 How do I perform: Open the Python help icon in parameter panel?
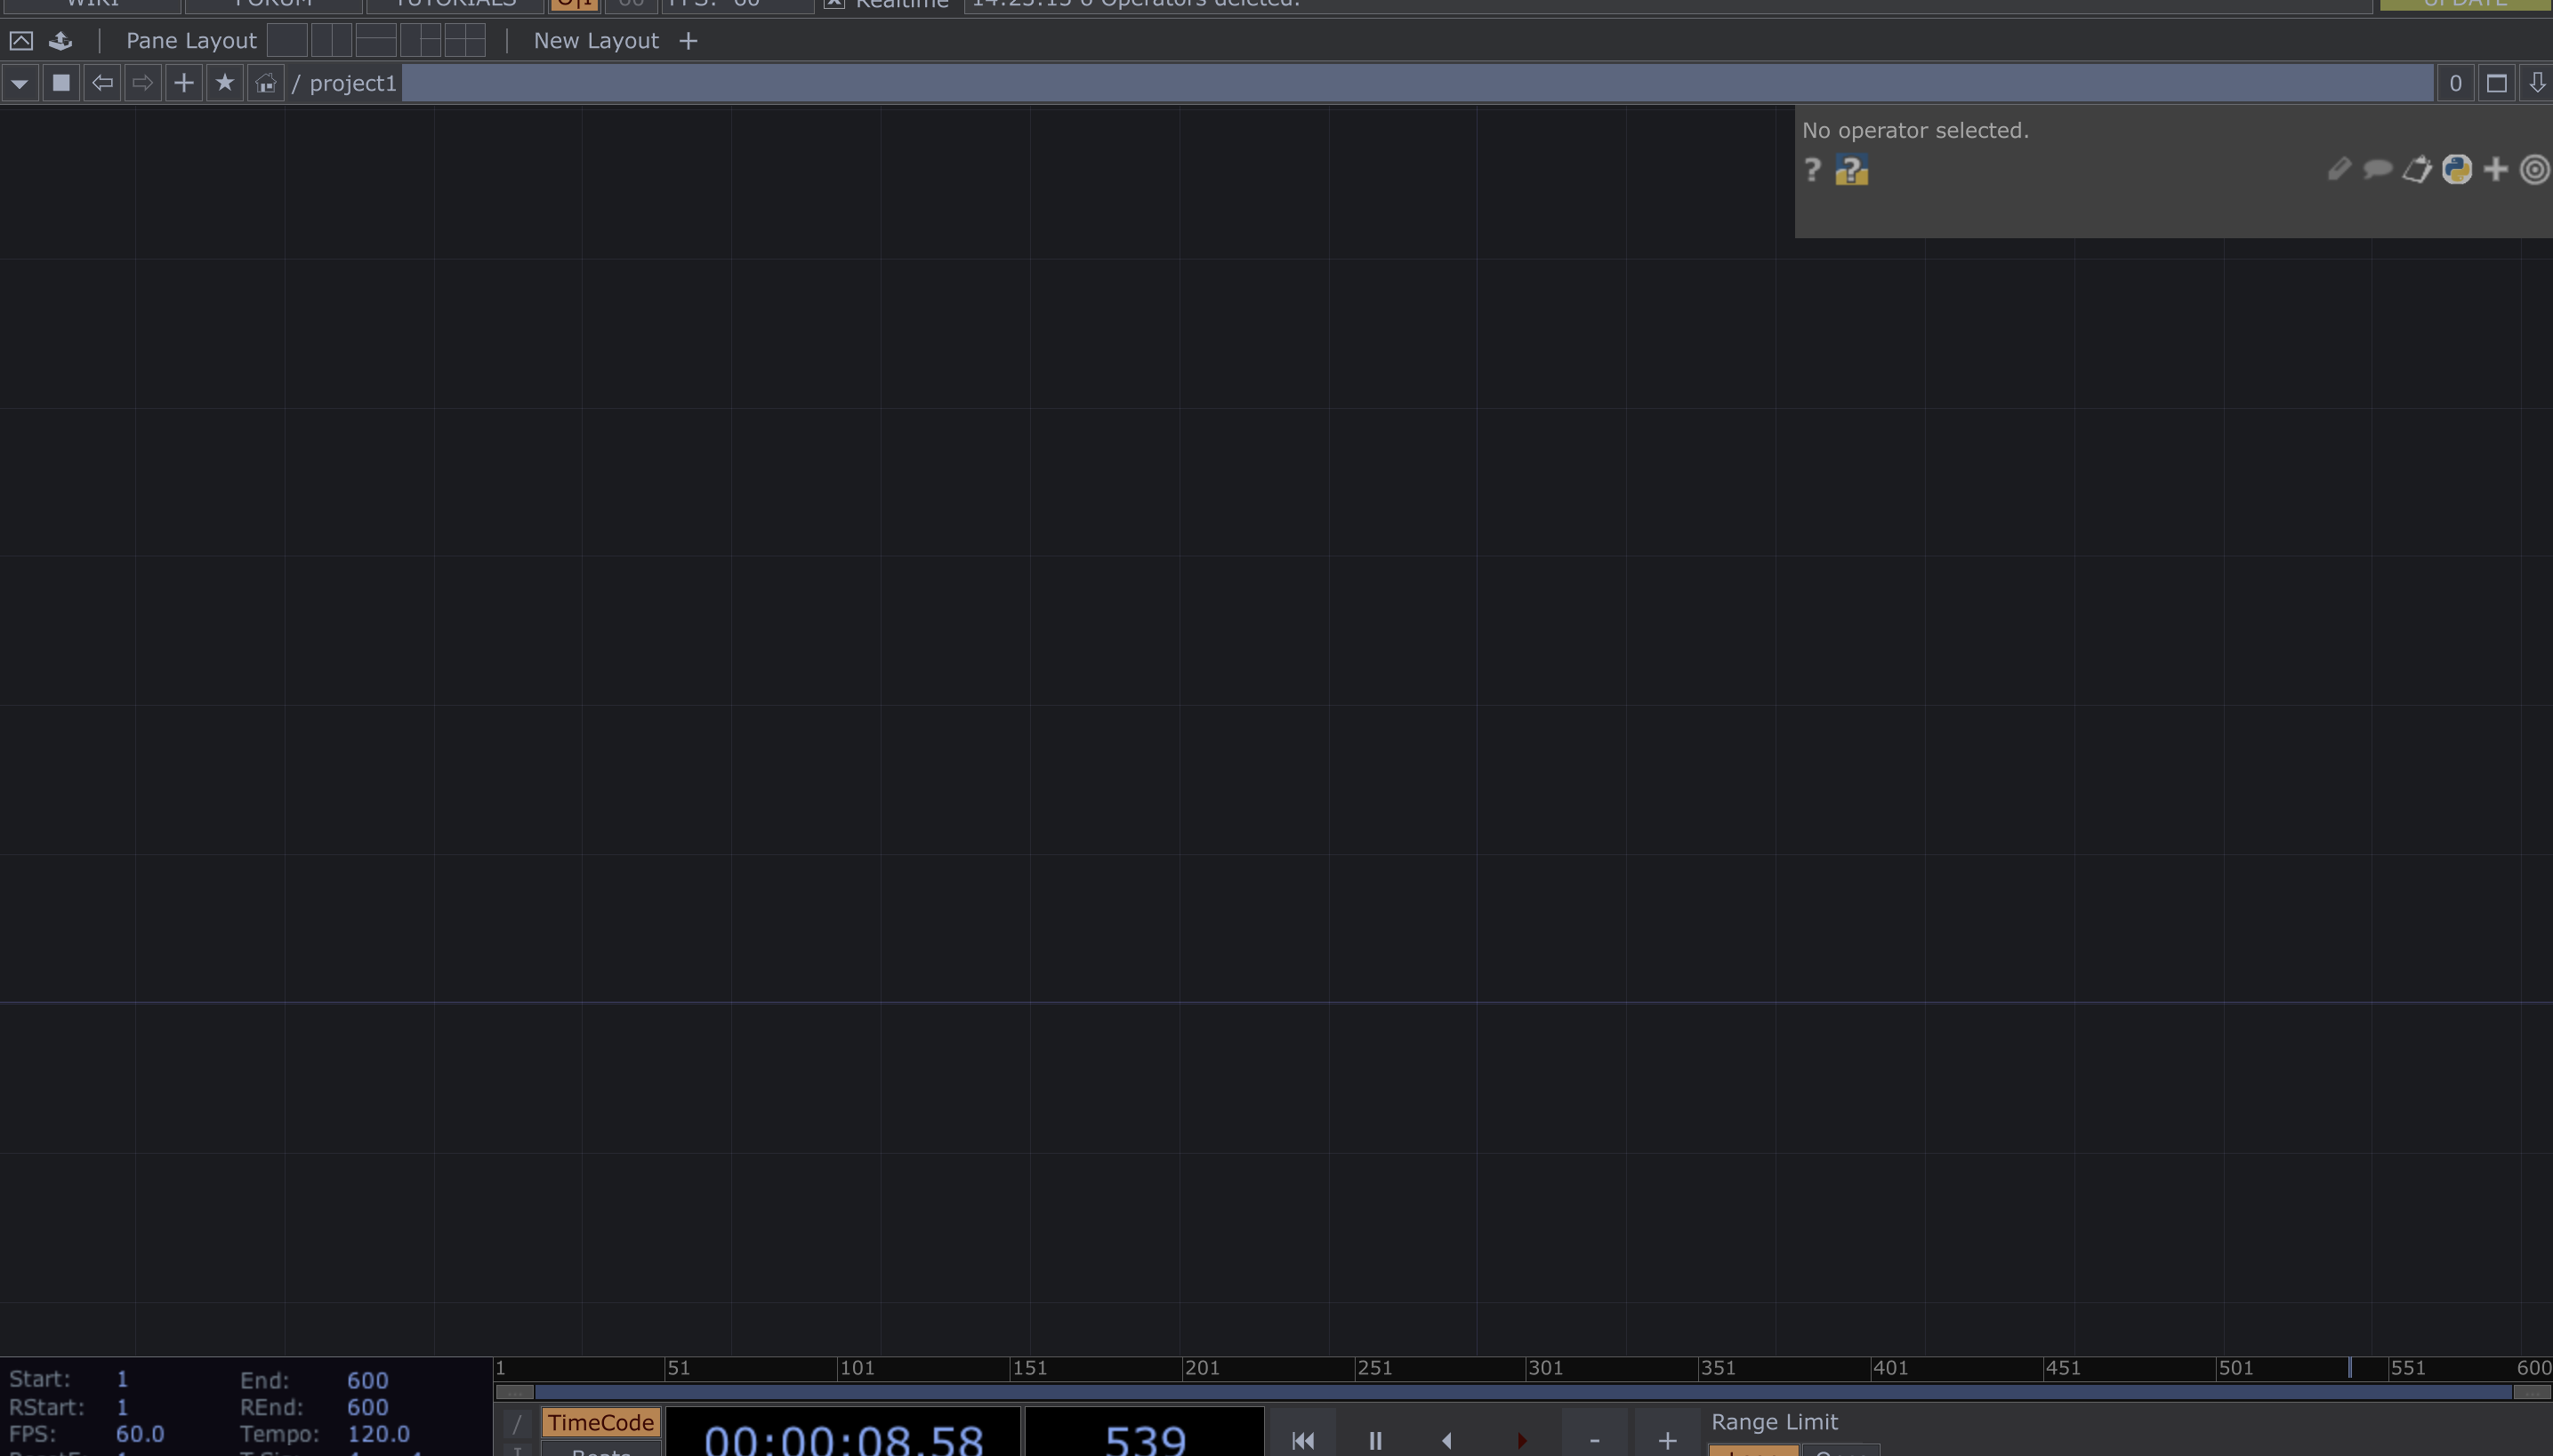(x=1851, y=170)
